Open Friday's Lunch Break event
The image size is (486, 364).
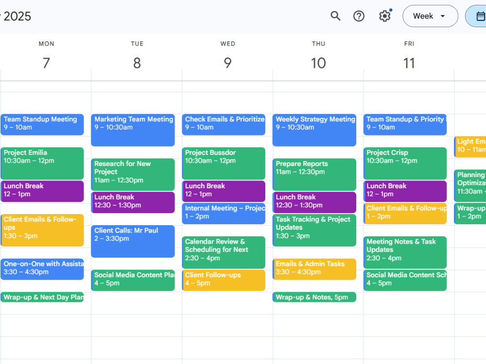click(x=405, y=191)
